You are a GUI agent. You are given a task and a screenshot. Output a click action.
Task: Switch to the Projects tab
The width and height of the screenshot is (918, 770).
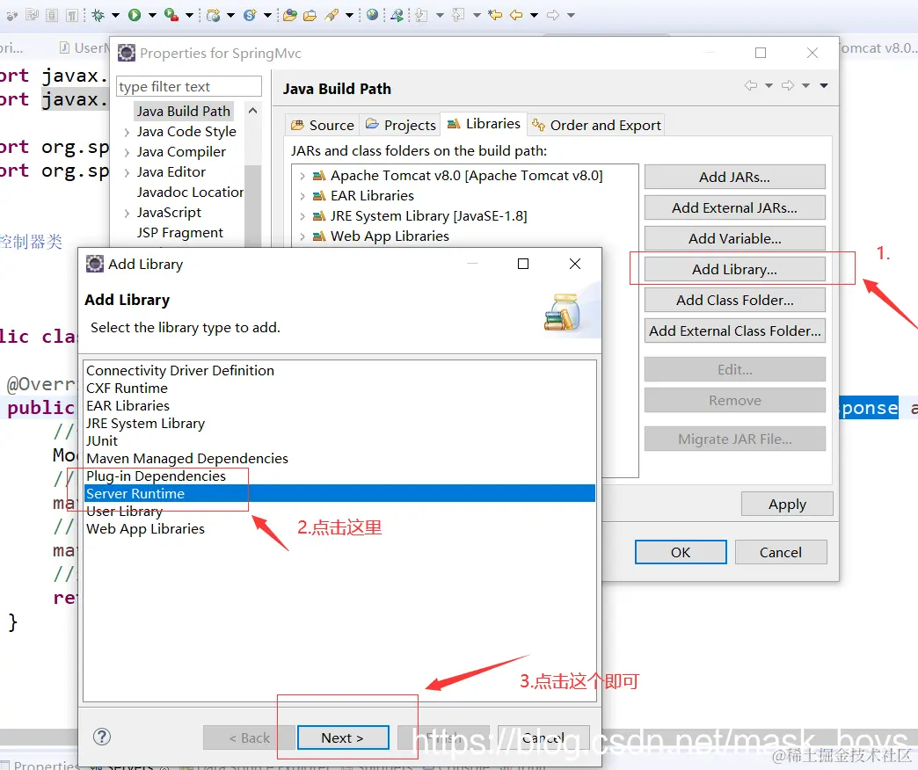(x=401, y=125)
